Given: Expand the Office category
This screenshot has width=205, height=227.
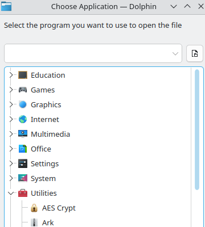Looking at the screenshot, I should pos(11,149).
